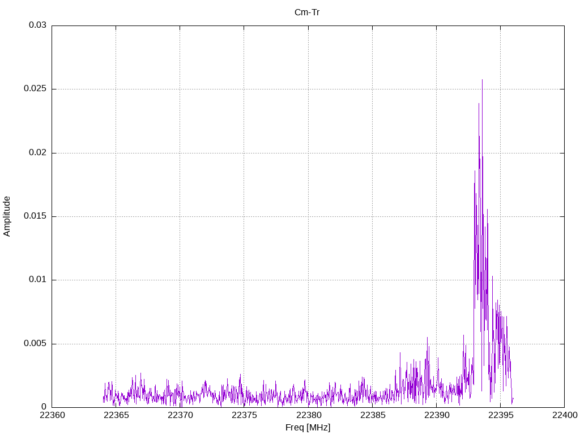Click x-axis tick label 22360

pyautogui.click(x=52, y=415)
